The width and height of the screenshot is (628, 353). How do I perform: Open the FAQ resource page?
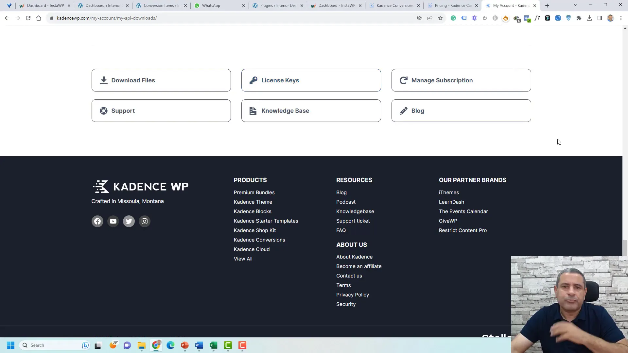click(341, 230)
